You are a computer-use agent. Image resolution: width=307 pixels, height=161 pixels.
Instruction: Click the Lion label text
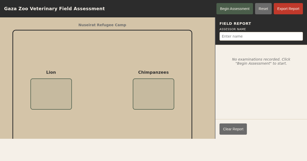[x=51, y=72]
